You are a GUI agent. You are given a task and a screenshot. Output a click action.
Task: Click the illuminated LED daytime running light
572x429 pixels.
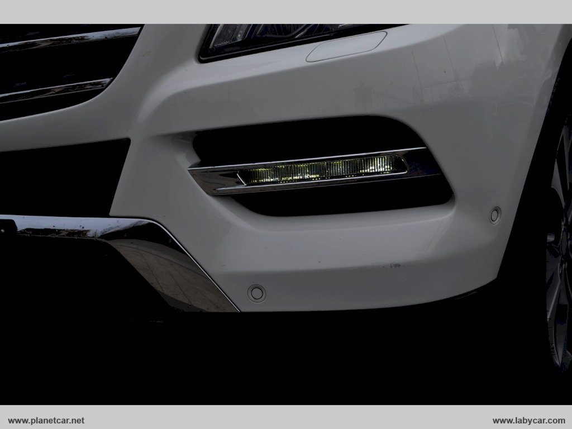pos(321,171)
